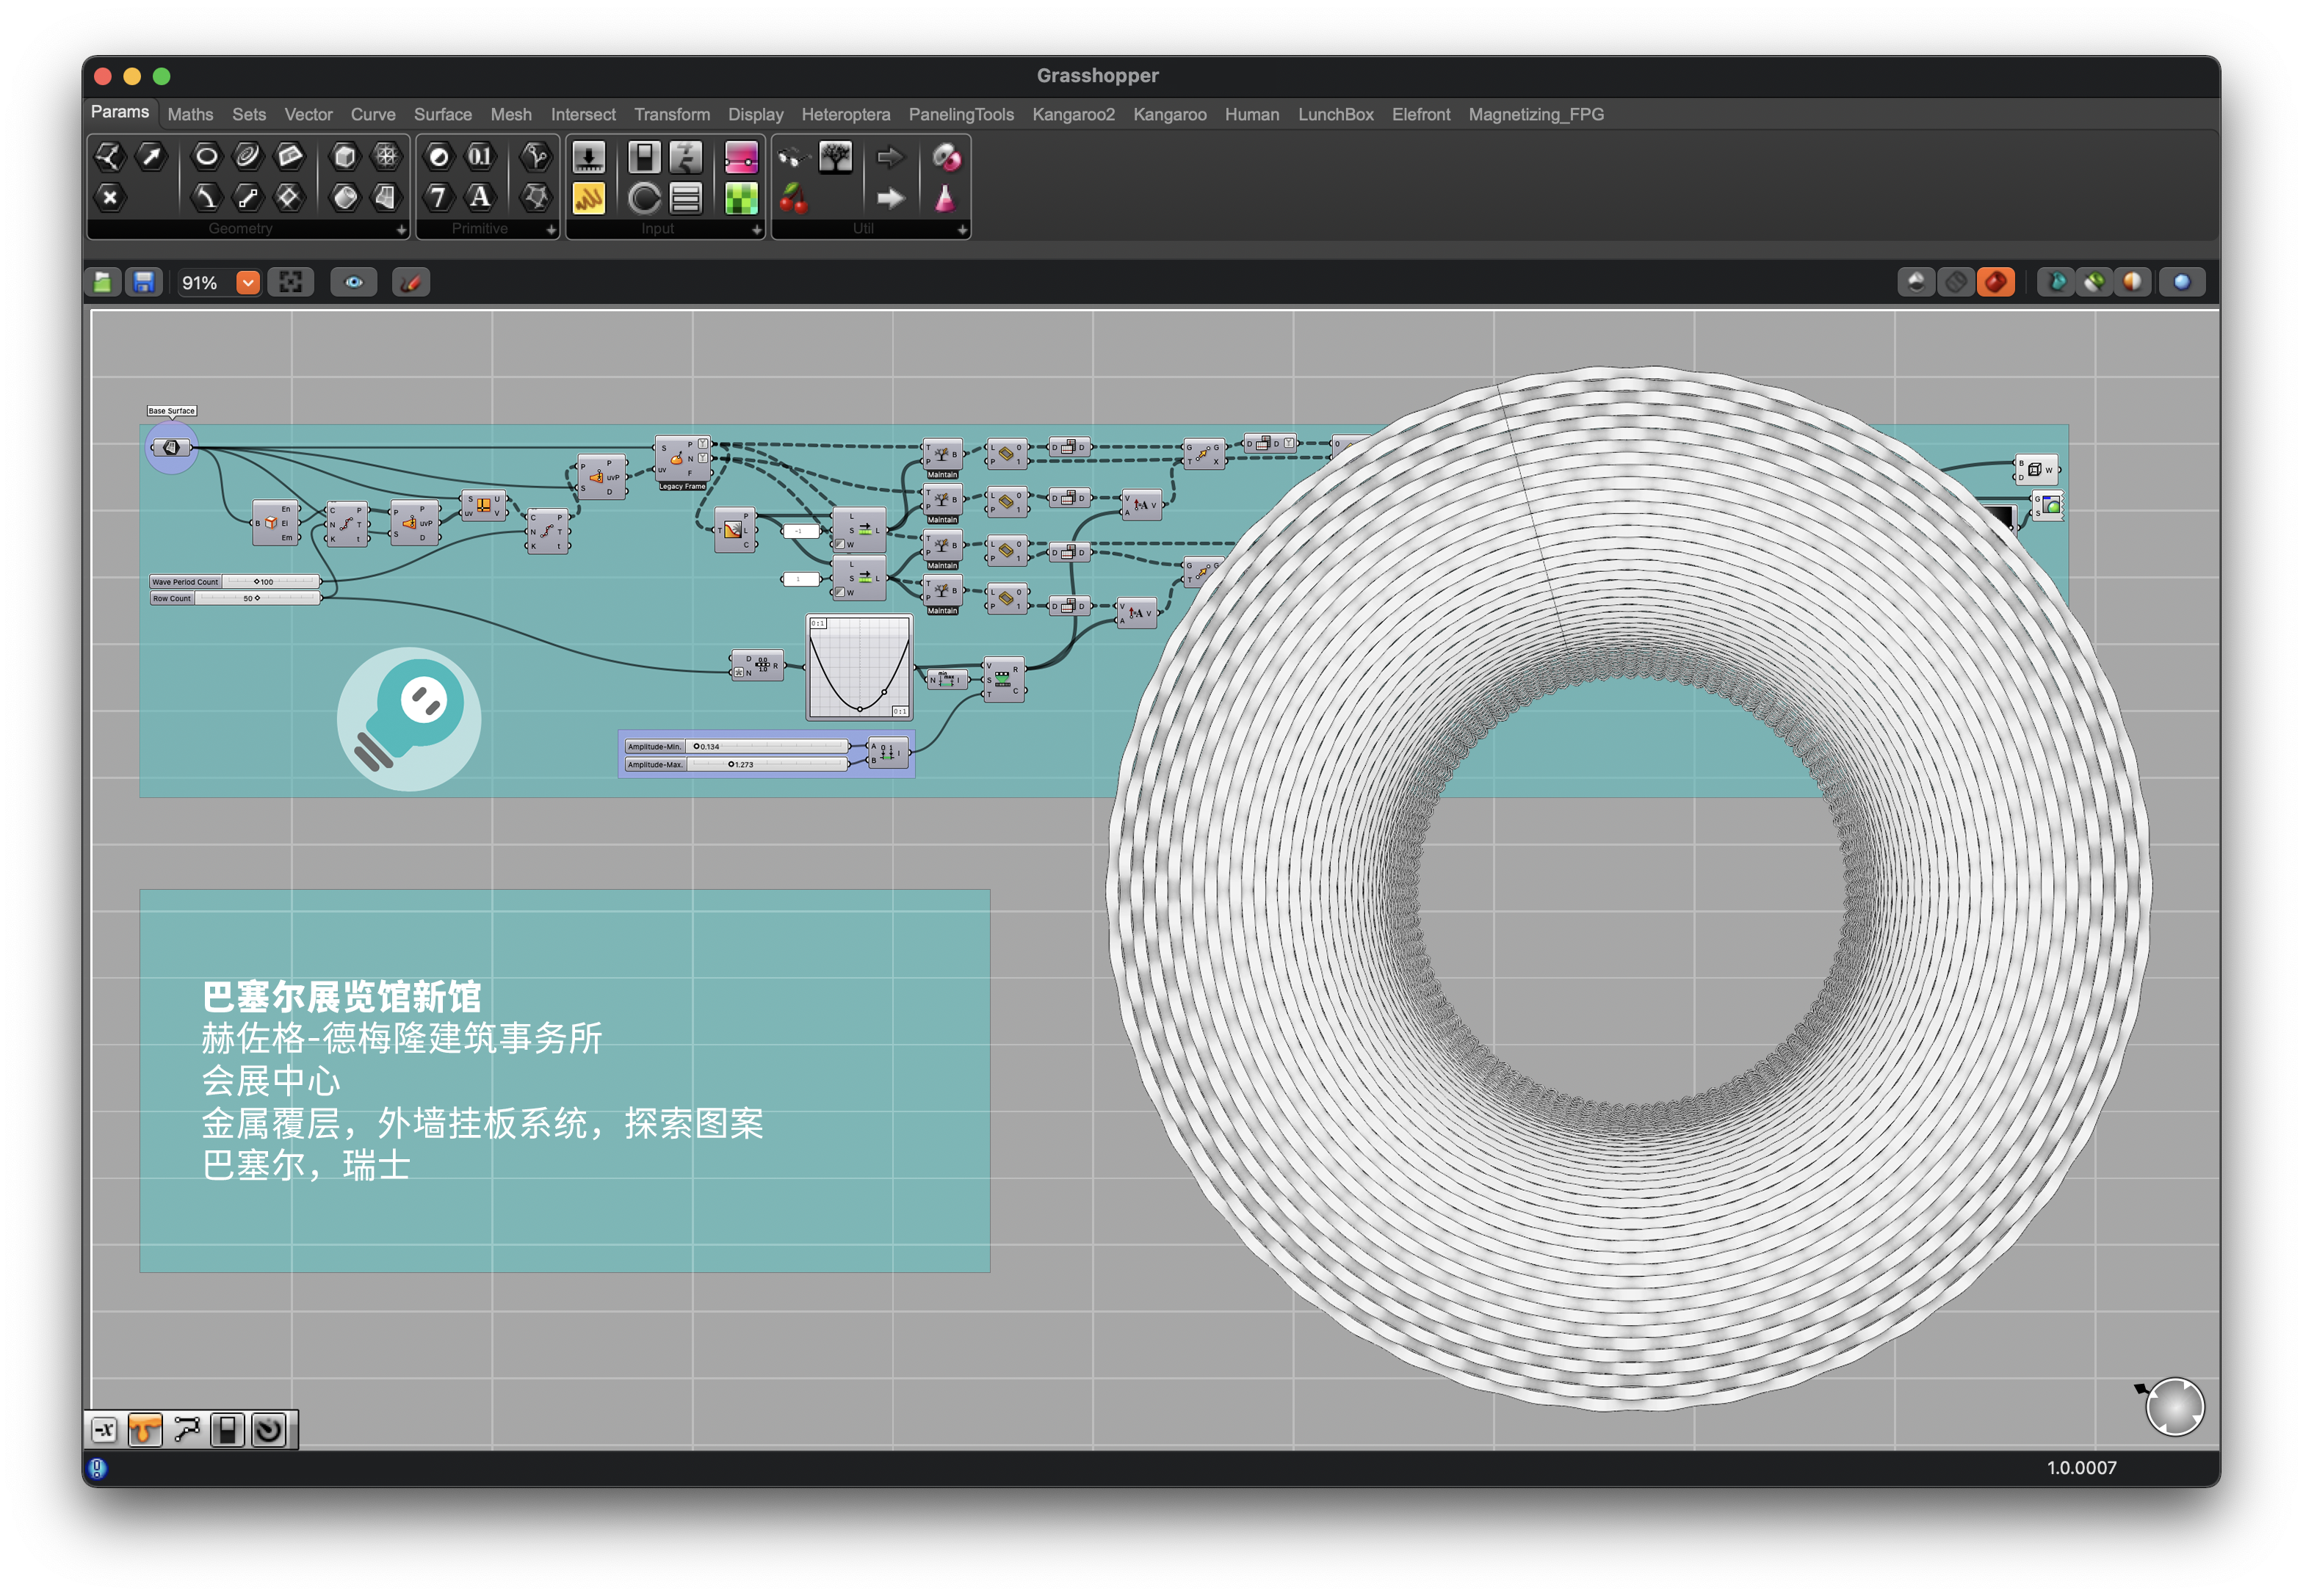The height and width of the screenshot is (1596, 2303).
Task: Toggle the eye preview button
Action: tap(353, 283)
